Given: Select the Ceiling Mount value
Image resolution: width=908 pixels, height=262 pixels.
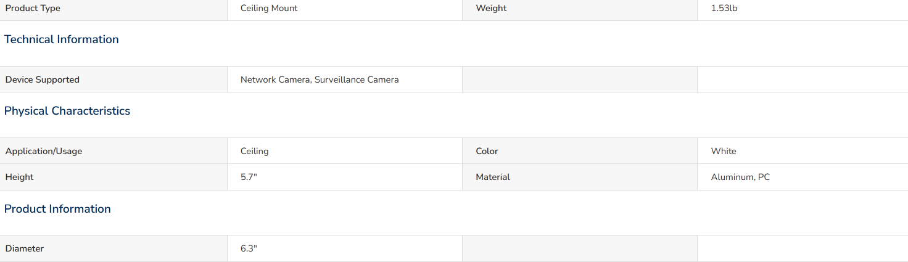Looking at the screenshot, I should (269, 9).
